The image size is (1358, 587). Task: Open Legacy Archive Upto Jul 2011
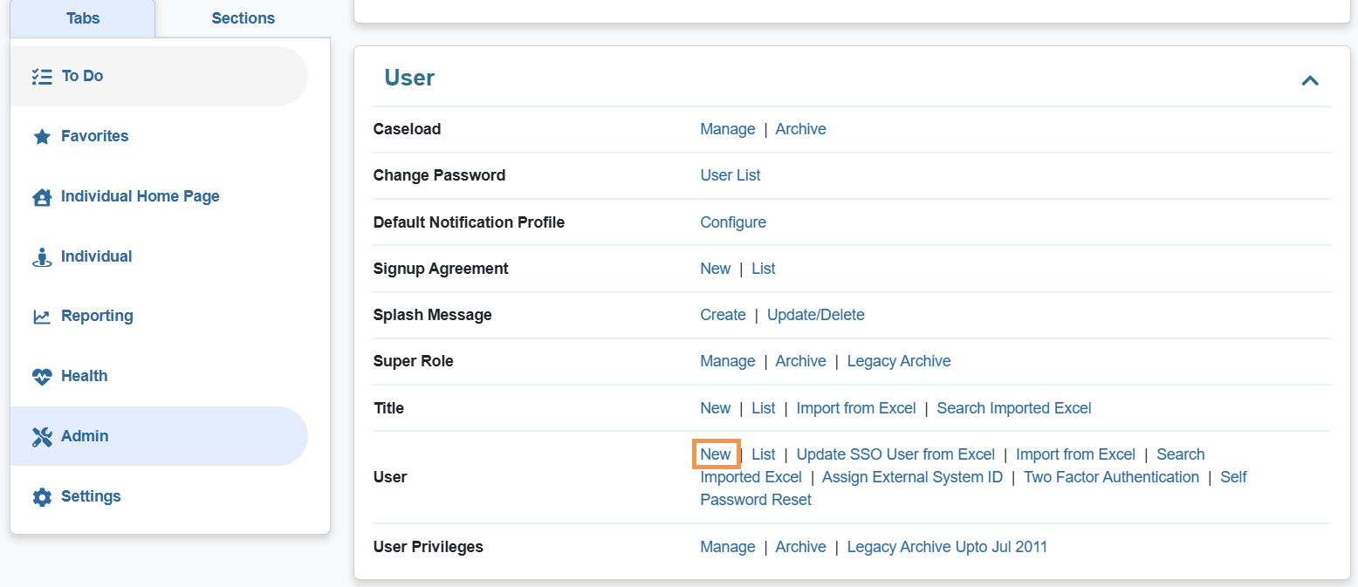(946, 547)
